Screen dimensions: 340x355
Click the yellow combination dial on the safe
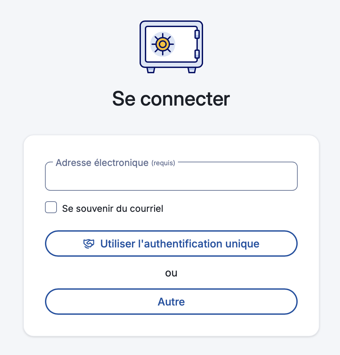[162, 44]
